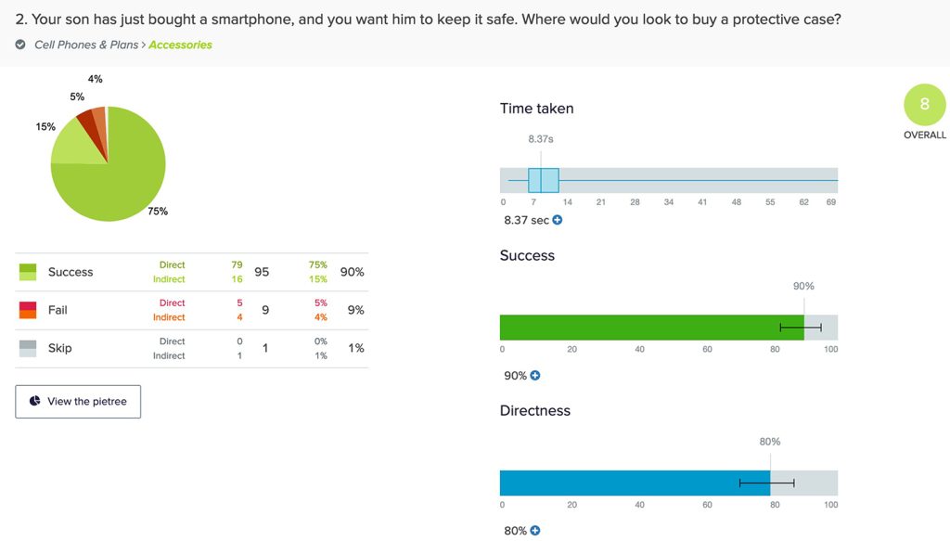The height and width of the screenshot is (541, 950).
Task: Expand the 80% directness plus icon
Action: coord(535,531)
